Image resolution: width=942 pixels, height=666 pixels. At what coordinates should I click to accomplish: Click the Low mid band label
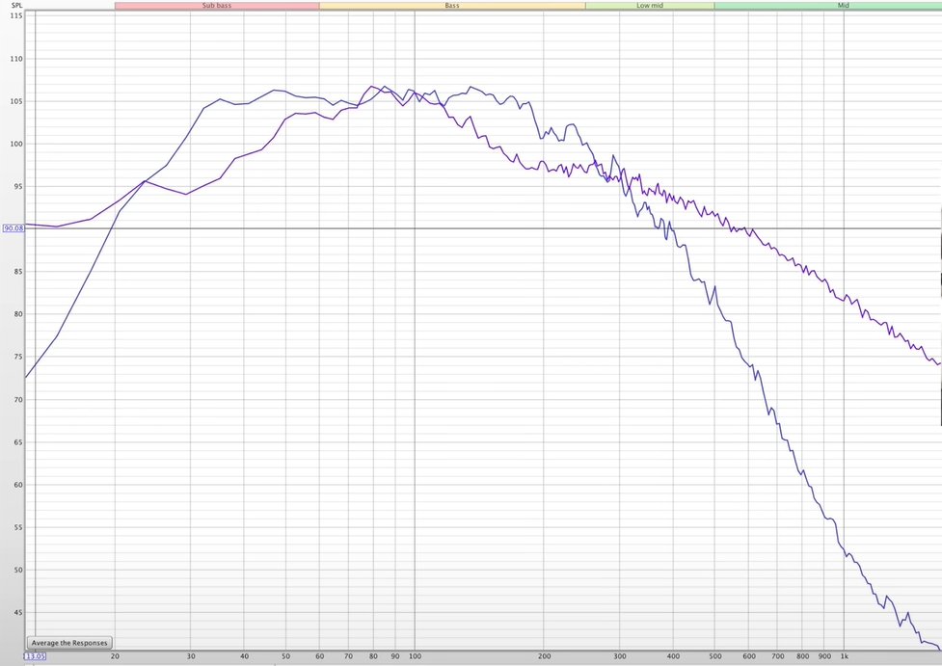click(x=649, y=6)
